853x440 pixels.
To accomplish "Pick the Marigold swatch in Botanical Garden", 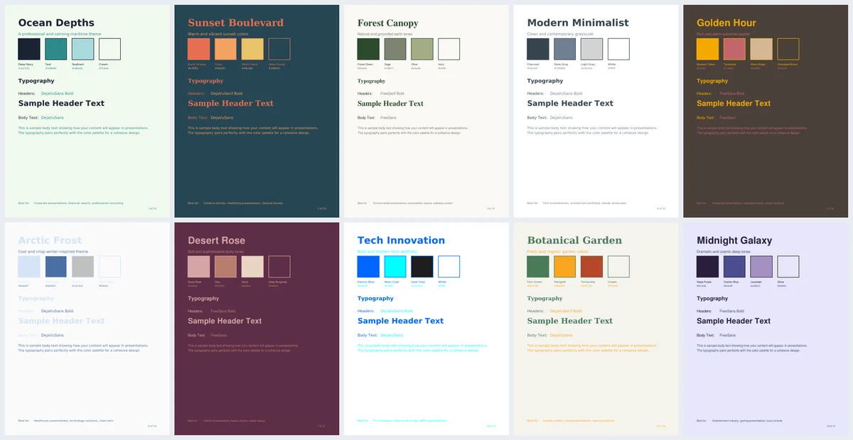I will (565, 267).
